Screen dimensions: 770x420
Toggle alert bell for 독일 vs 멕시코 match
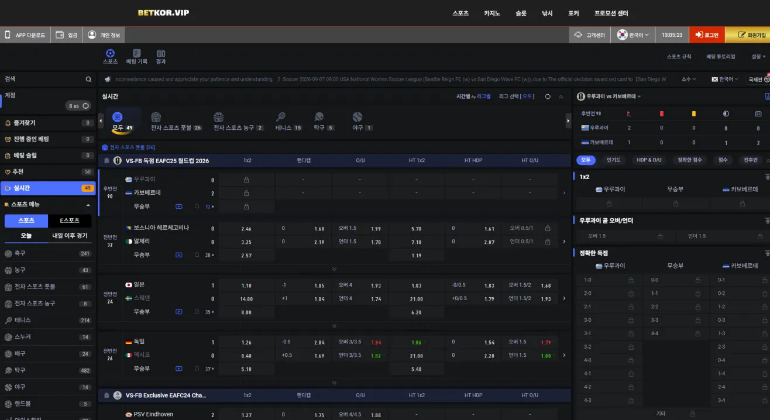tap(197, 369)
